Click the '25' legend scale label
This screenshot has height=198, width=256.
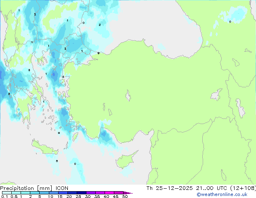tap(78, 196)
